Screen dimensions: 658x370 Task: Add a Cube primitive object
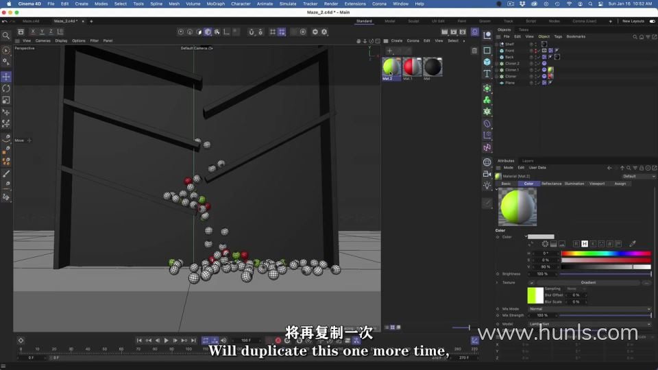point(487,62)
